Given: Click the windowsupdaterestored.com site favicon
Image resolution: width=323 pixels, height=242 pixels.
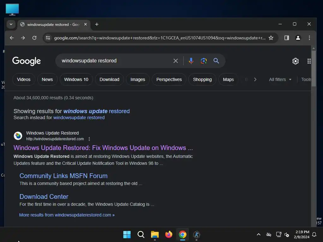Looking at the screenshot, I should (18, 136).
